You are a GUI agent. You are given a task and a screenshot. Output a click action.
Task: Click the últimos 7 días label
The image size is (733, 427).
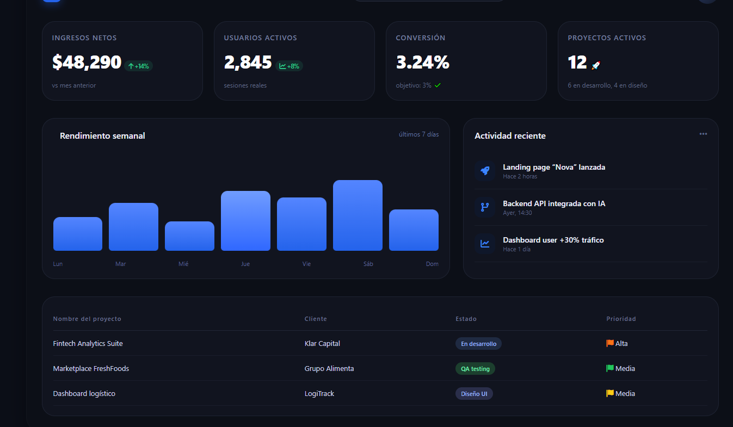click(418, 134)
